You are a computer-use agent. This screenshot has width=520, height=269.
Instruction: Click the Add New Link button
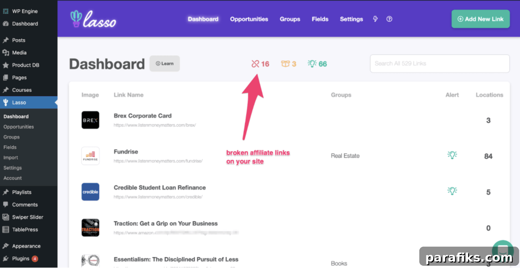pyautogui.click(x=481, y=19)
